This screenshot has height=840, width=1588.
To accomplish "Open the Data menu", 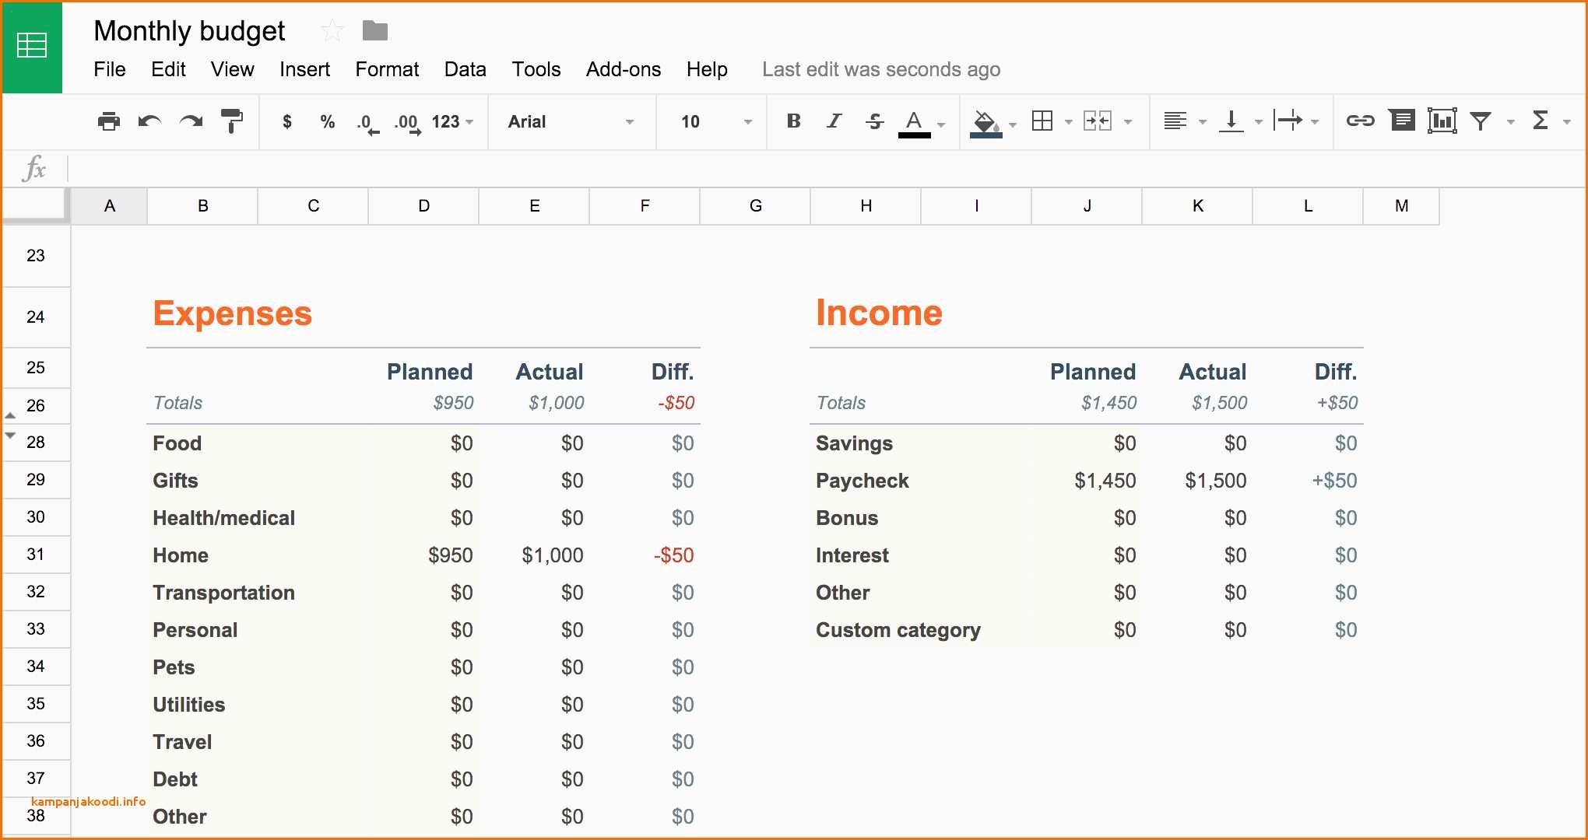I will (x=465, y=69).
